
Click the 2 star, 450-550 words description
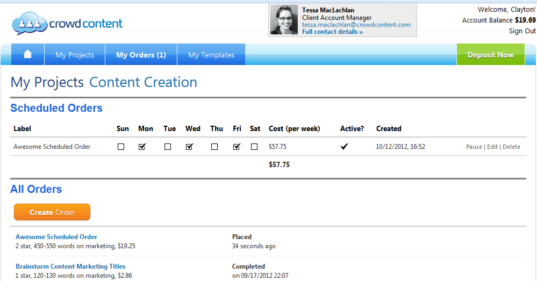75,246
